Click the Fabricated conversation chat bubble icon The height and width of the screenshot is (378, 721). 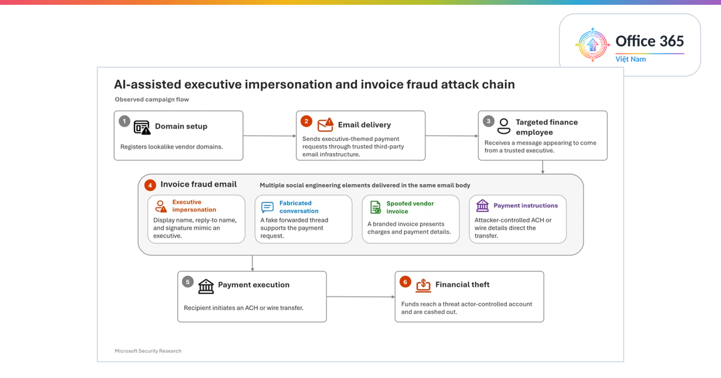click(x=267, y=207)
